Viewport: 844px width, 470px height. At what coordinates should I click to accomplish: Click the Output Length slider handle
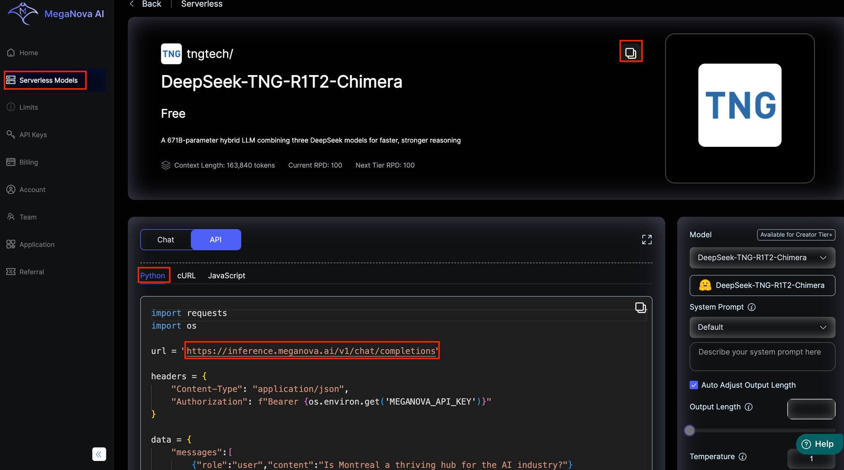(x=690, y=430)
